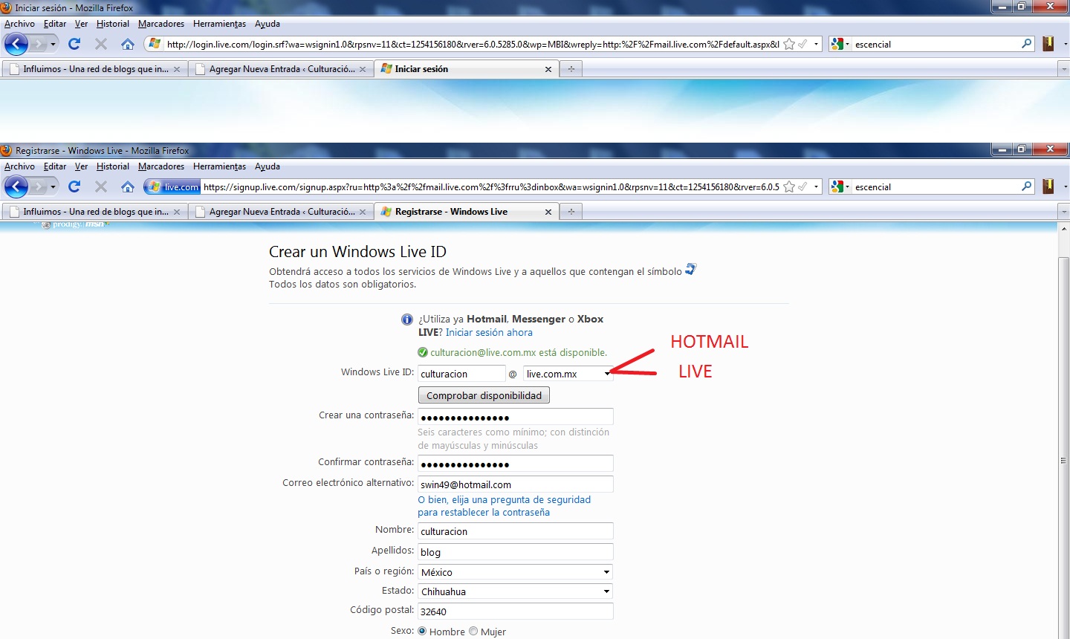The width and height of the screenshot is (1070, 639).
Task: Click live.com site identity badge
Action: pyautogui.click(x=172, y=186)
